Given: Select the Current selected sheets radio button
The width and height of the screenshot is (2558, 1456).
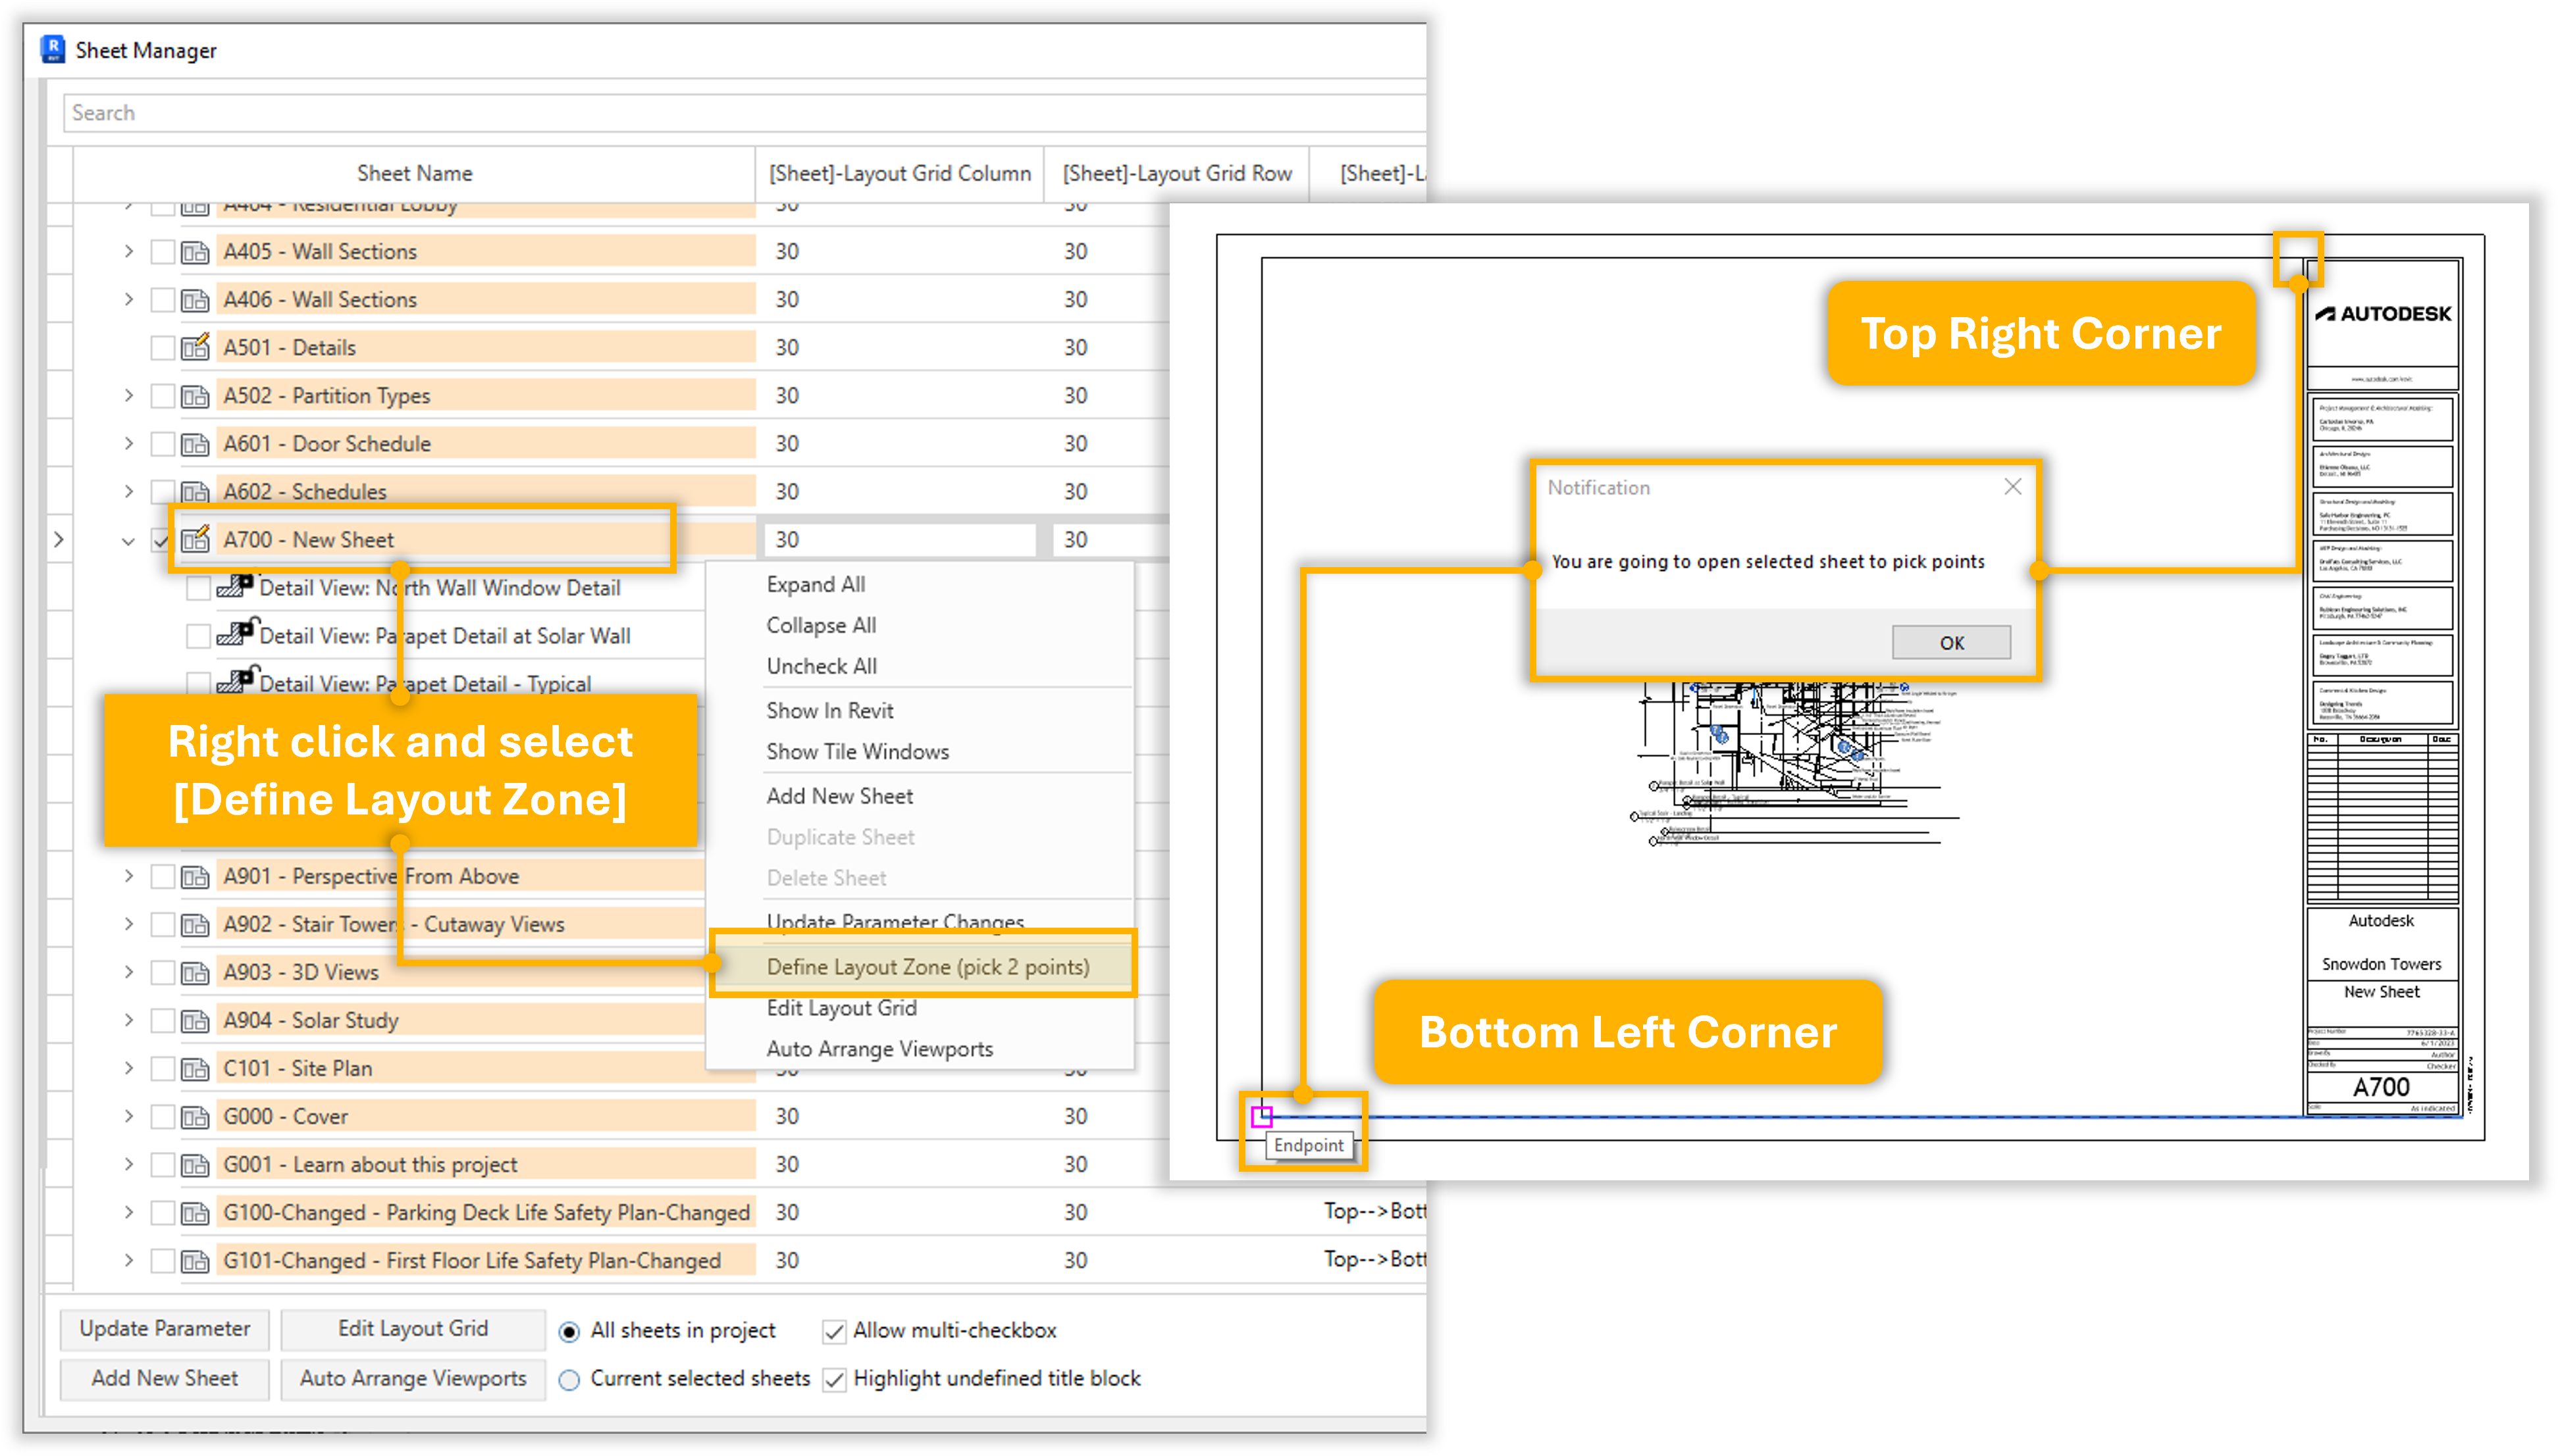Looking at the screenshot, I should 569,1380.
